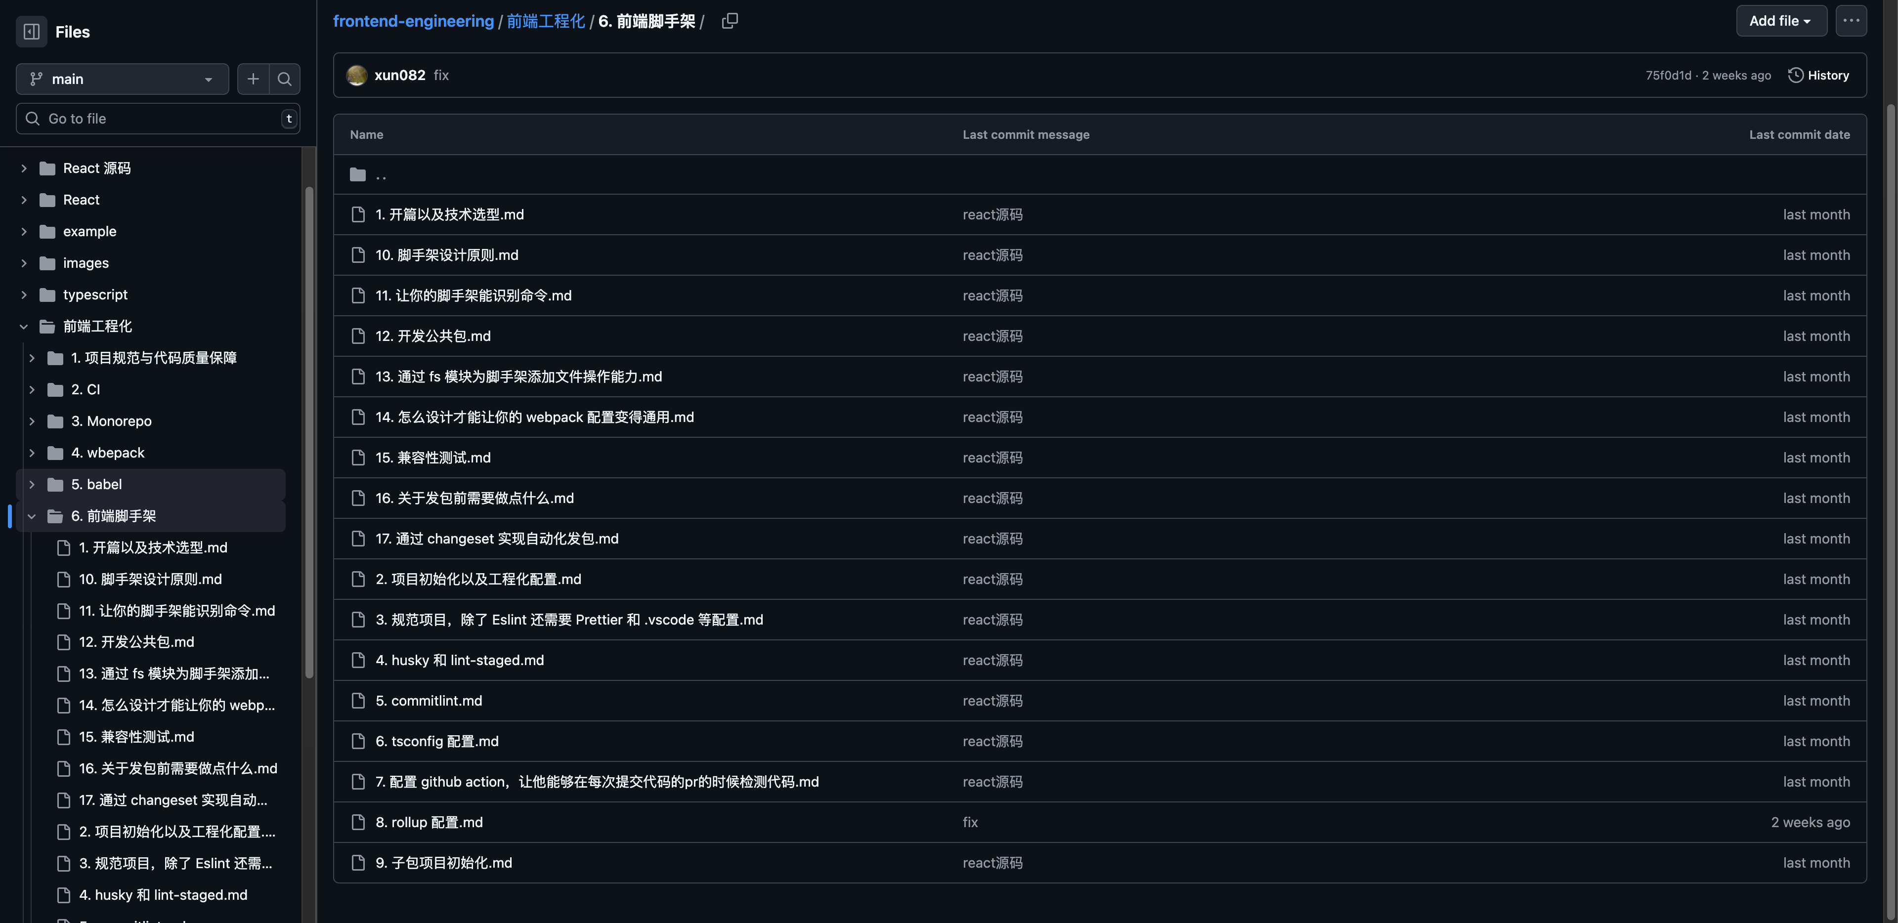
Task: Open the parent directory folder icon
Action: [x=358, y=174]
